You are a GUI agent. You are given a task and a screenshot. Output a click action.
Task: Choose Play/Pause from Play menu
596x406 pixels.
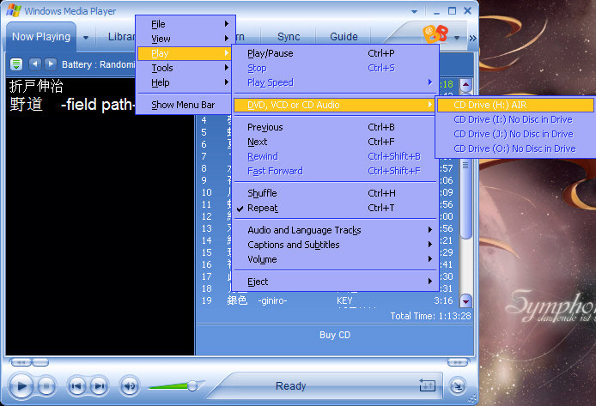(x=336, y=53)
